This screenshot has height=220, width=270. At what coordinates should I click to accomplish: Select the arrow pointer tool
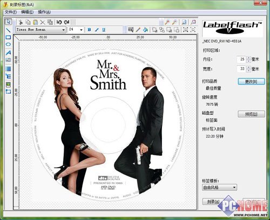tap(8, 22)
